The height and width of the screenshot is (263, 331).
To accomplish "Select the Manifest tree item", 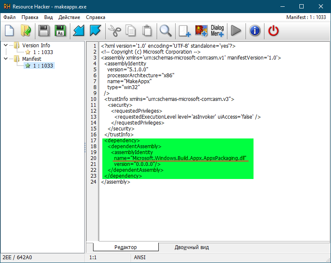I will click(x=32, y=59).
